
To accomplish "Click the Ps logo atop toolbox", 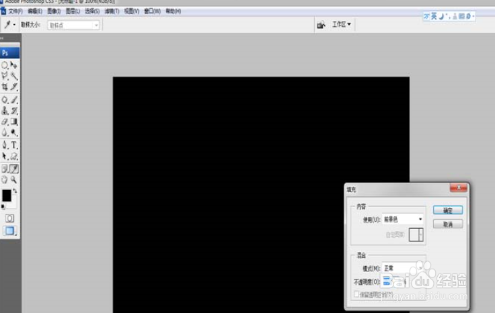I will tap(10, 53).
